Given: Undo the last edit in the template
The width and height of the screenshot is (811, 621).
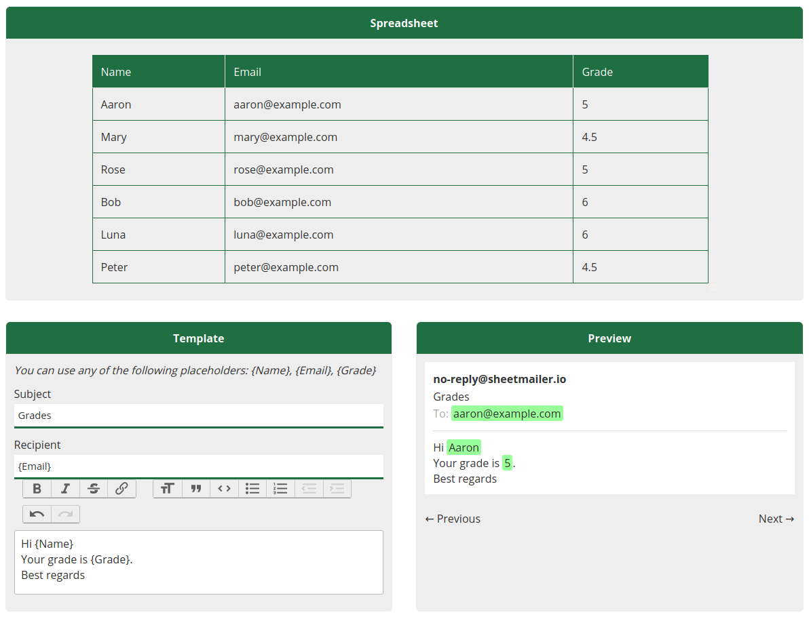Looking at the screenshot, I should tap(37, 515).
